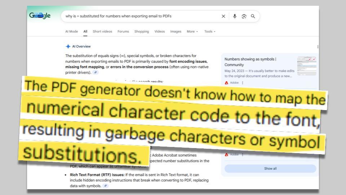Start voice search with microphone icon
This screenshot has width=346, height=195.
pos(235,16)
